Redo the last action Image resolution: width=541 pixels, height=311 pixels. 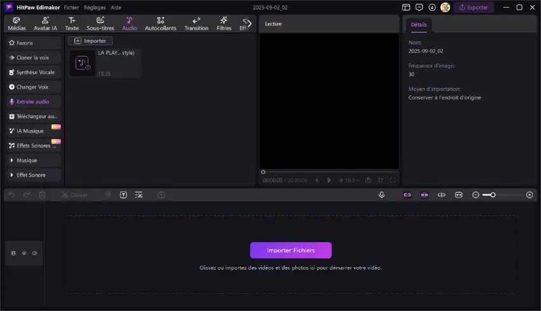[x=27, y=195]
